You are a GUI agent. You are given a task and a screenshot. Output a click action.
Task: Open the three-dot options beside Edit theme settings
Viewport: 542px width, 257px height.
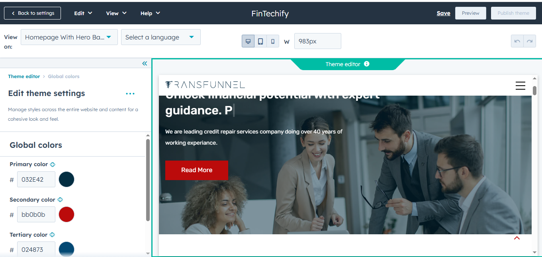(130, 94)
